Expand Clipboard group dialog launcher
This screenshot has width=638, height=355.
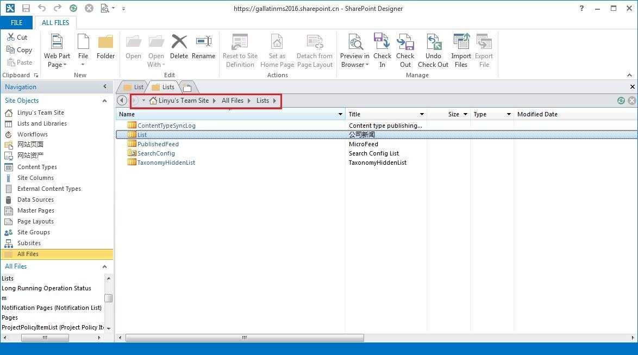click(36, 76)
